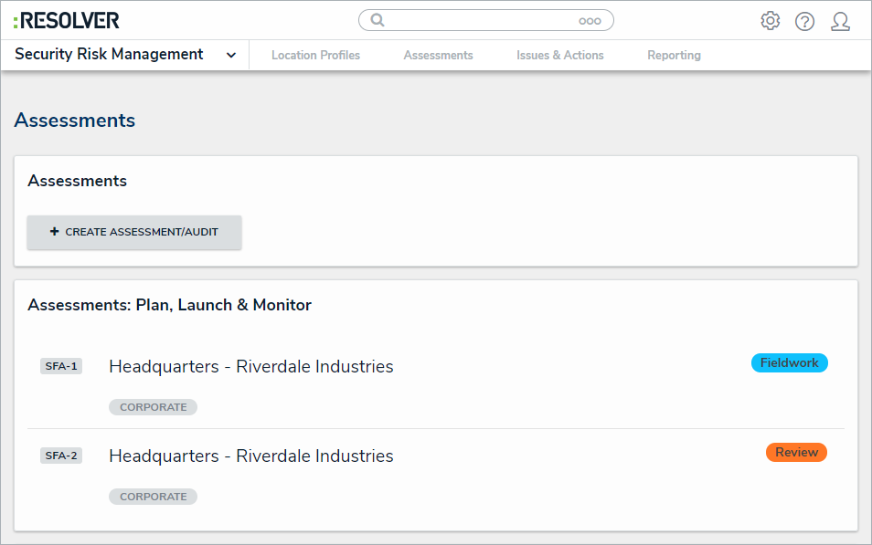Click the three-dot icon in search bar
The image size is (872, 545).
pyautogui.click(x=590, y=21)
